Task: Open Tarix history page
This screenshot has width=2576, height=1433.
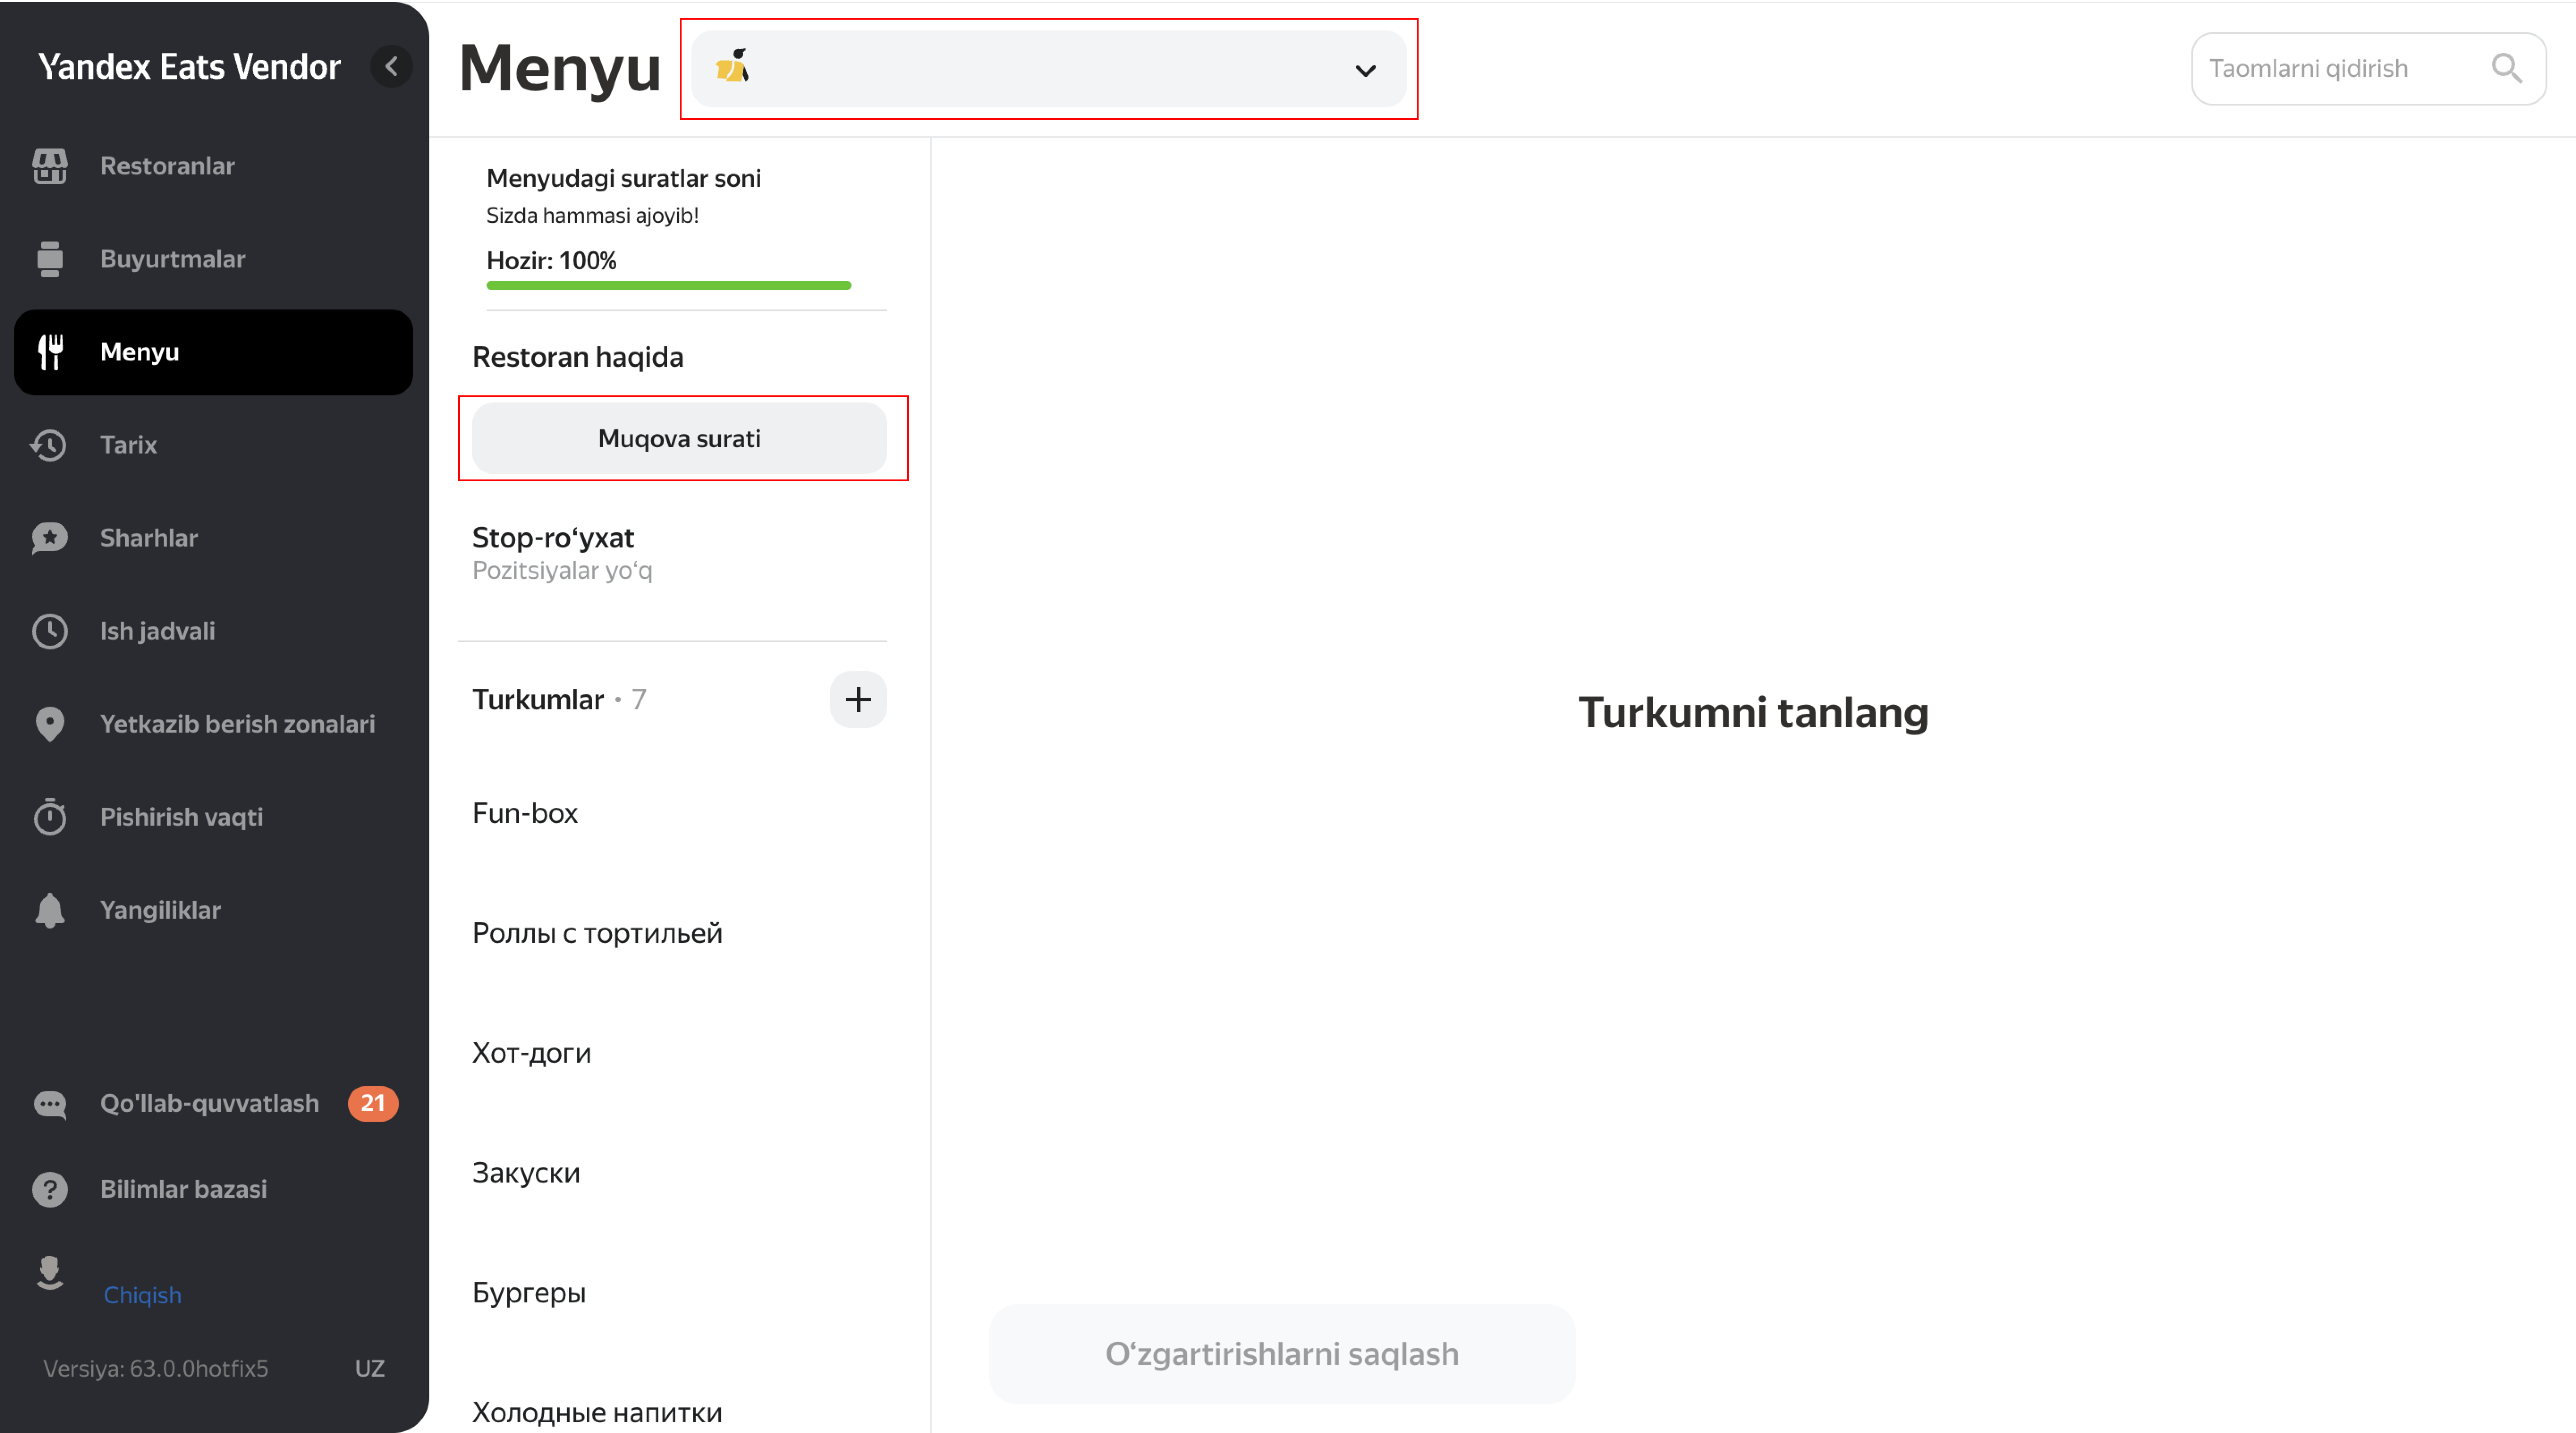Action: [x=128, y=445]
